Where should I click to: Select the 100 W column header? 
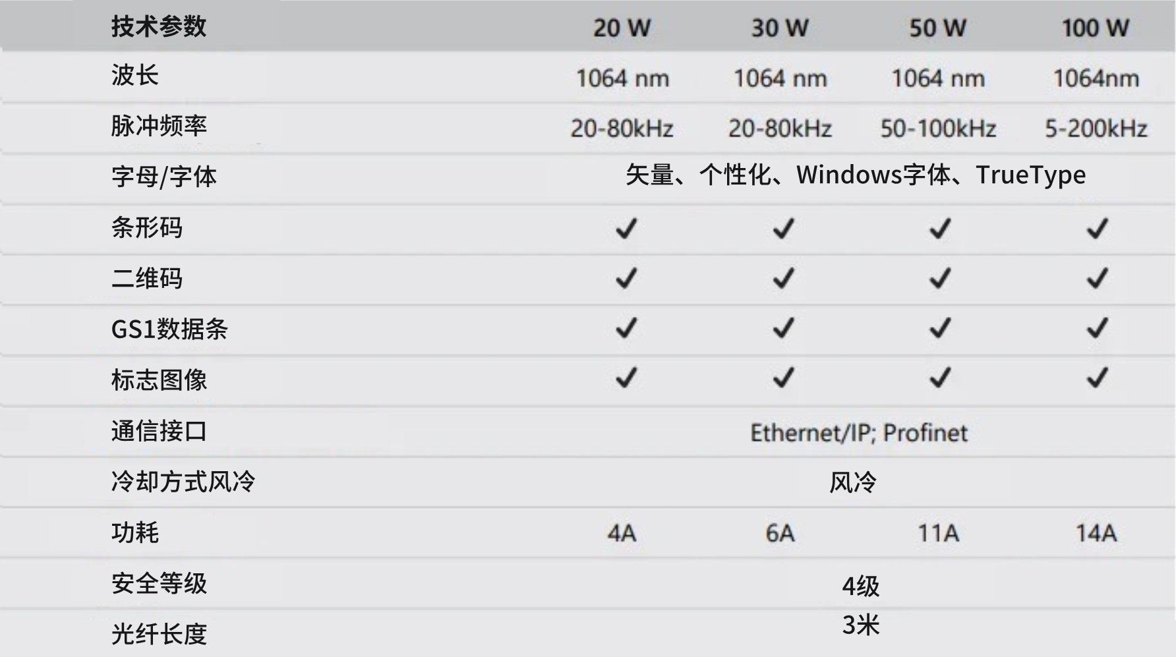1095,28
